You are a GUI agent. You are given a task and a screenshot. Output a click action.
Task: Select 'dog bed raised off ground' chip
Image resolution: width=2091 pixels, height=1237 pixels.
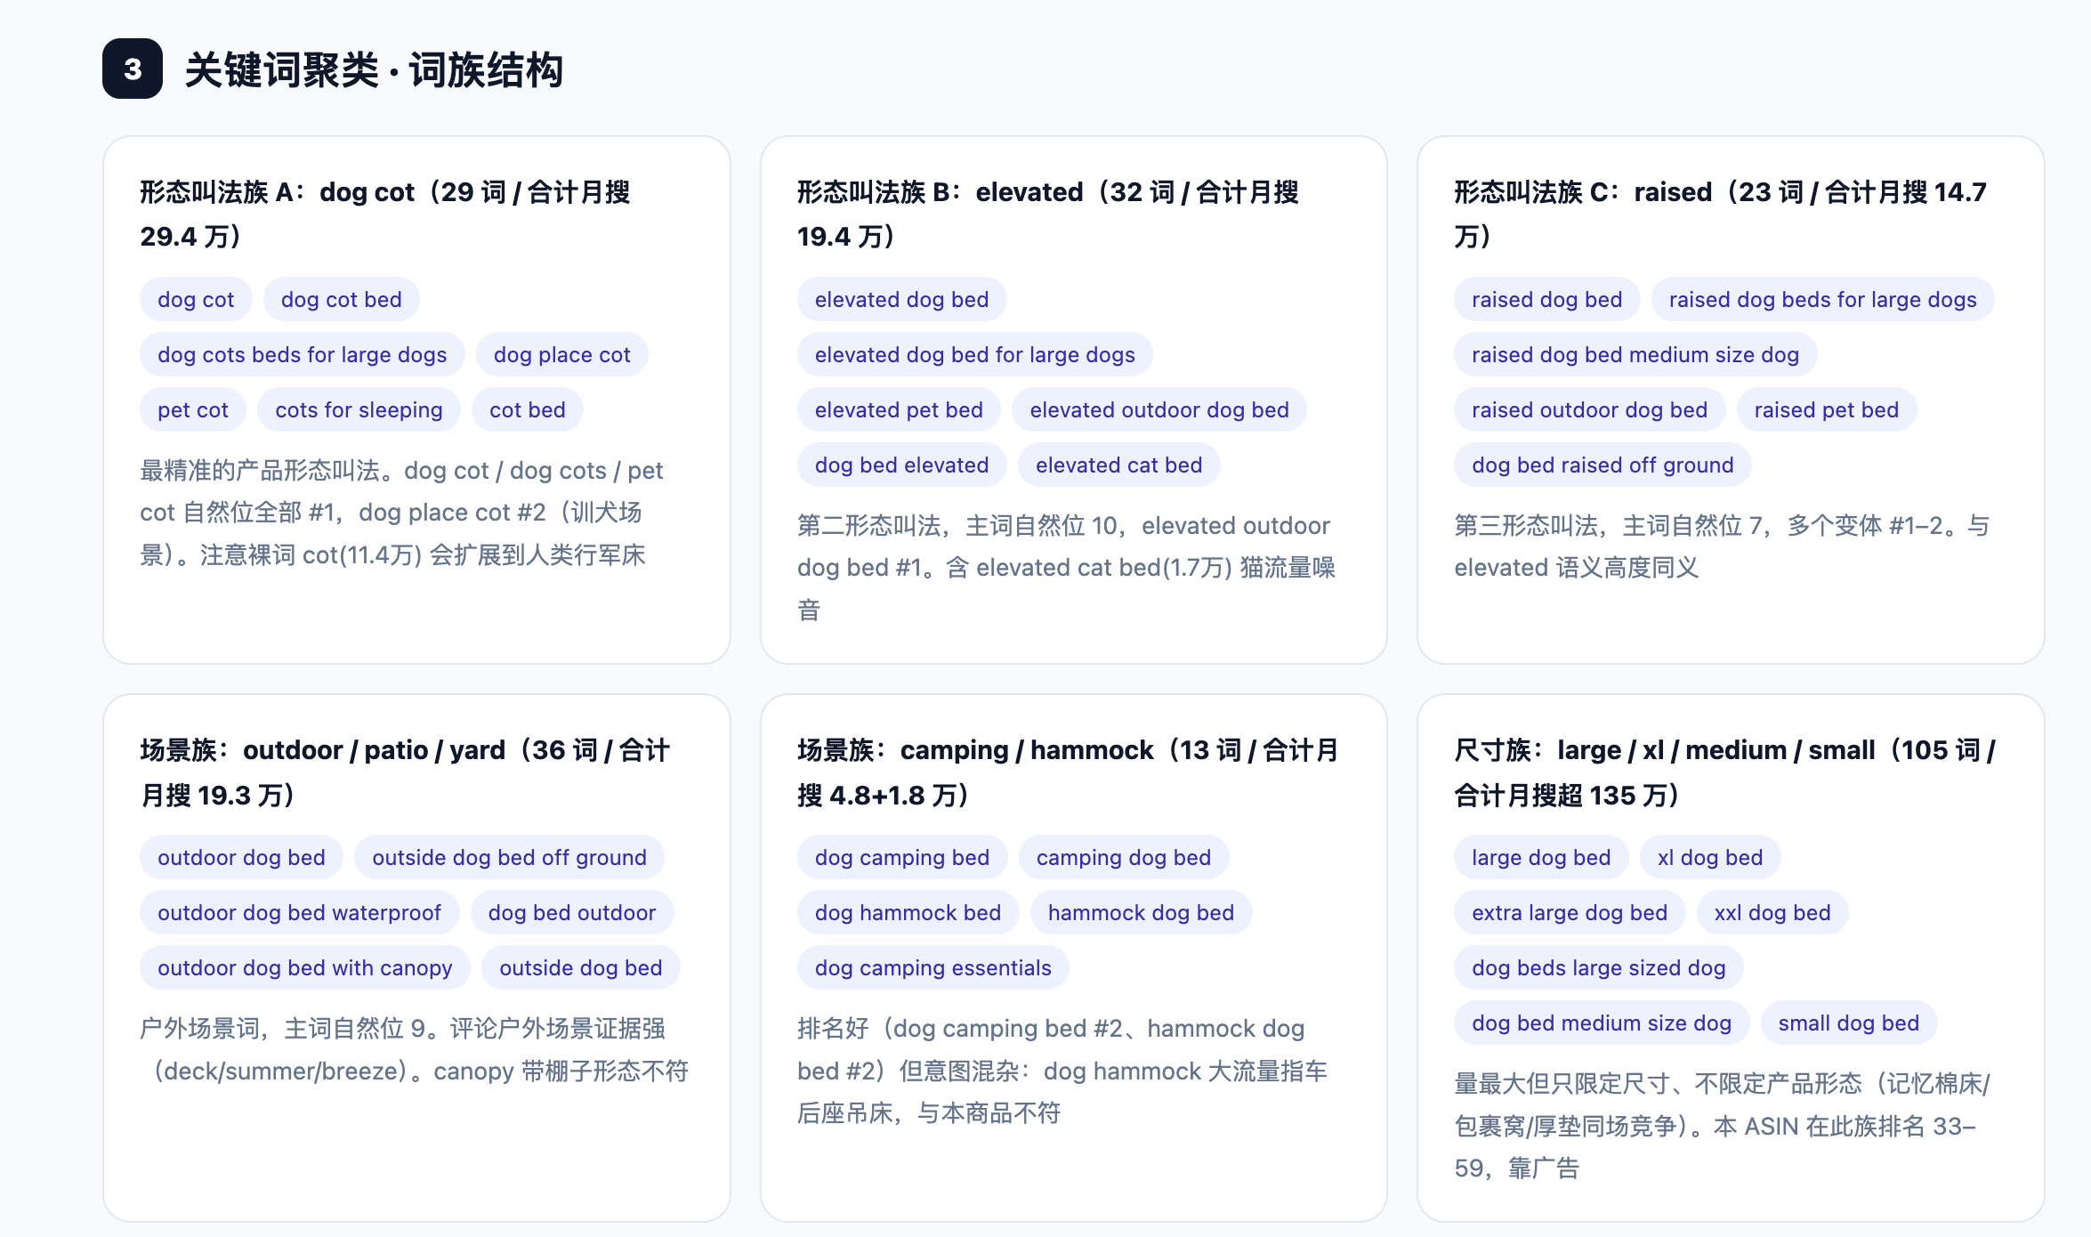[x=1603, y=465]
